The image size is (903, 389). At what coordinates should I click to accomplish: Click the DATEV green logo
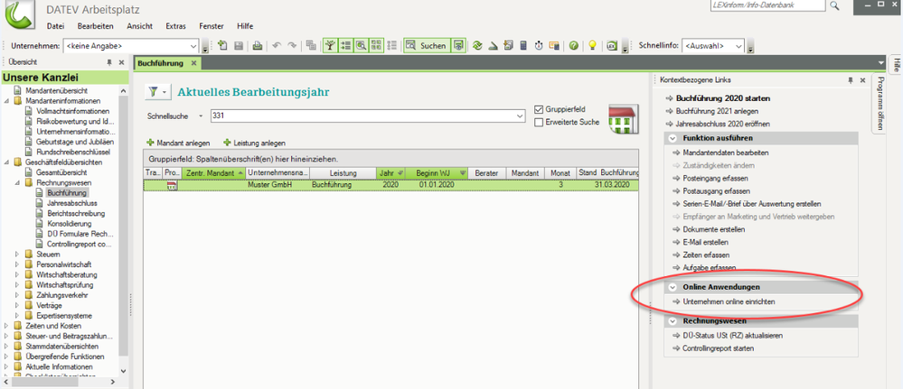click(18, 15)
